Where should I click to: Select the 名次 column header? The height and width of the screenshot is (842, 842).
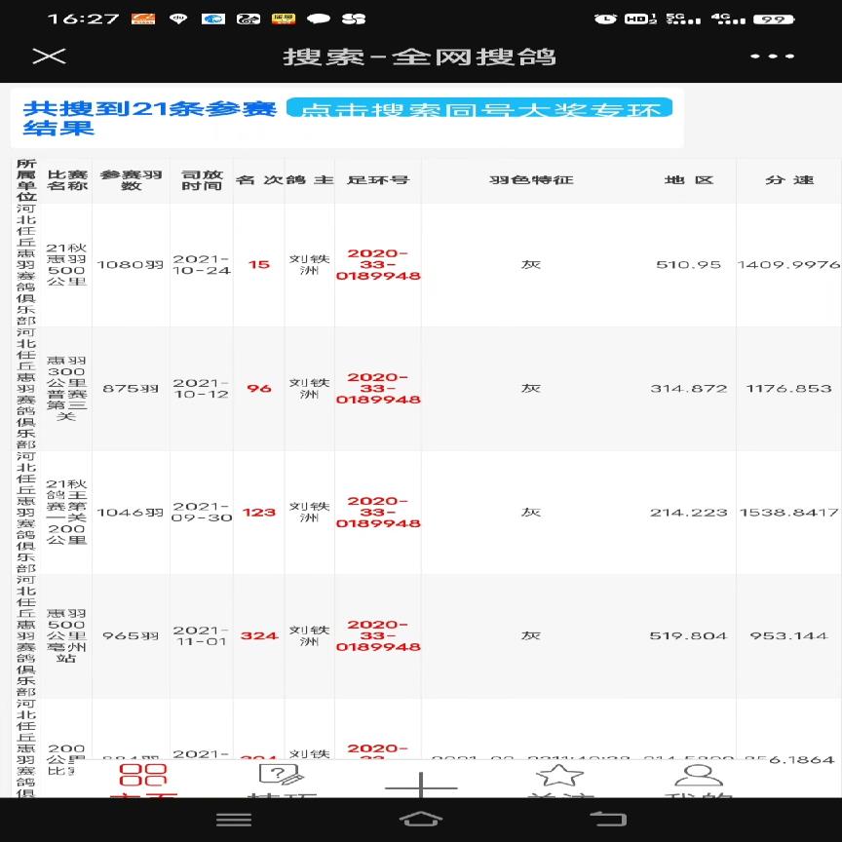[259, 180]
